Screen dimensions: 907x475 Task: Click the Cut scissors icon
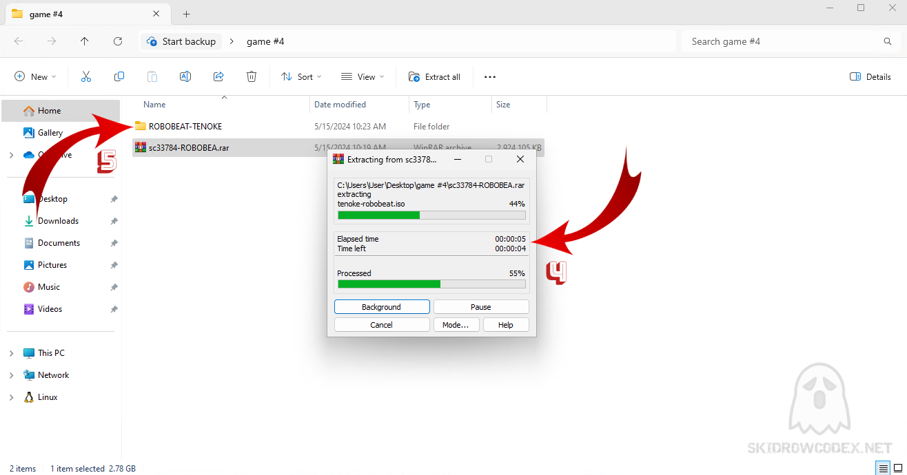tap(86, 76)
